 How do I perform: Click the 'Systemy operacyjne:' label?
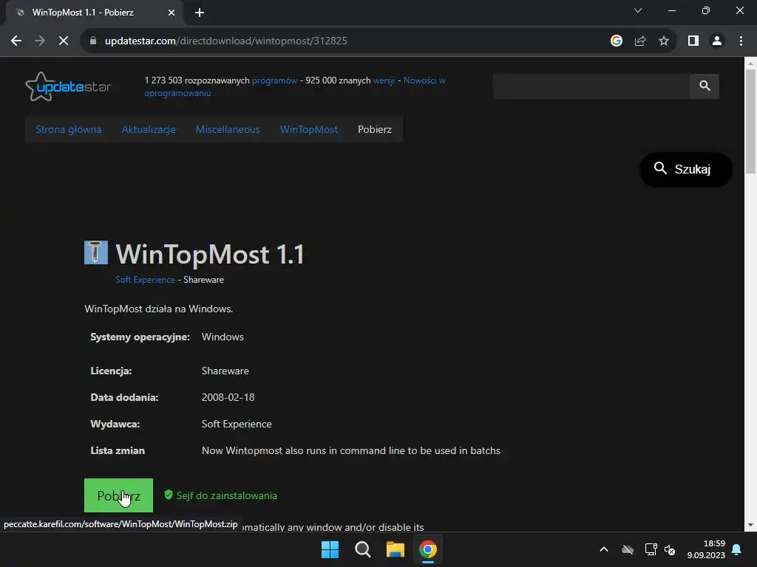pos(140,337)
